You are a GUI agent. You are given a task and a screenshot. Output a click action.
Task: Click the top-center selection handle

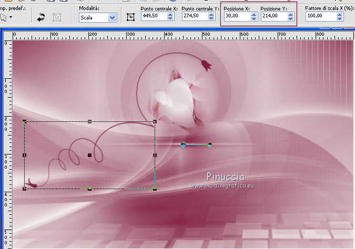click(x=89, y=122)
